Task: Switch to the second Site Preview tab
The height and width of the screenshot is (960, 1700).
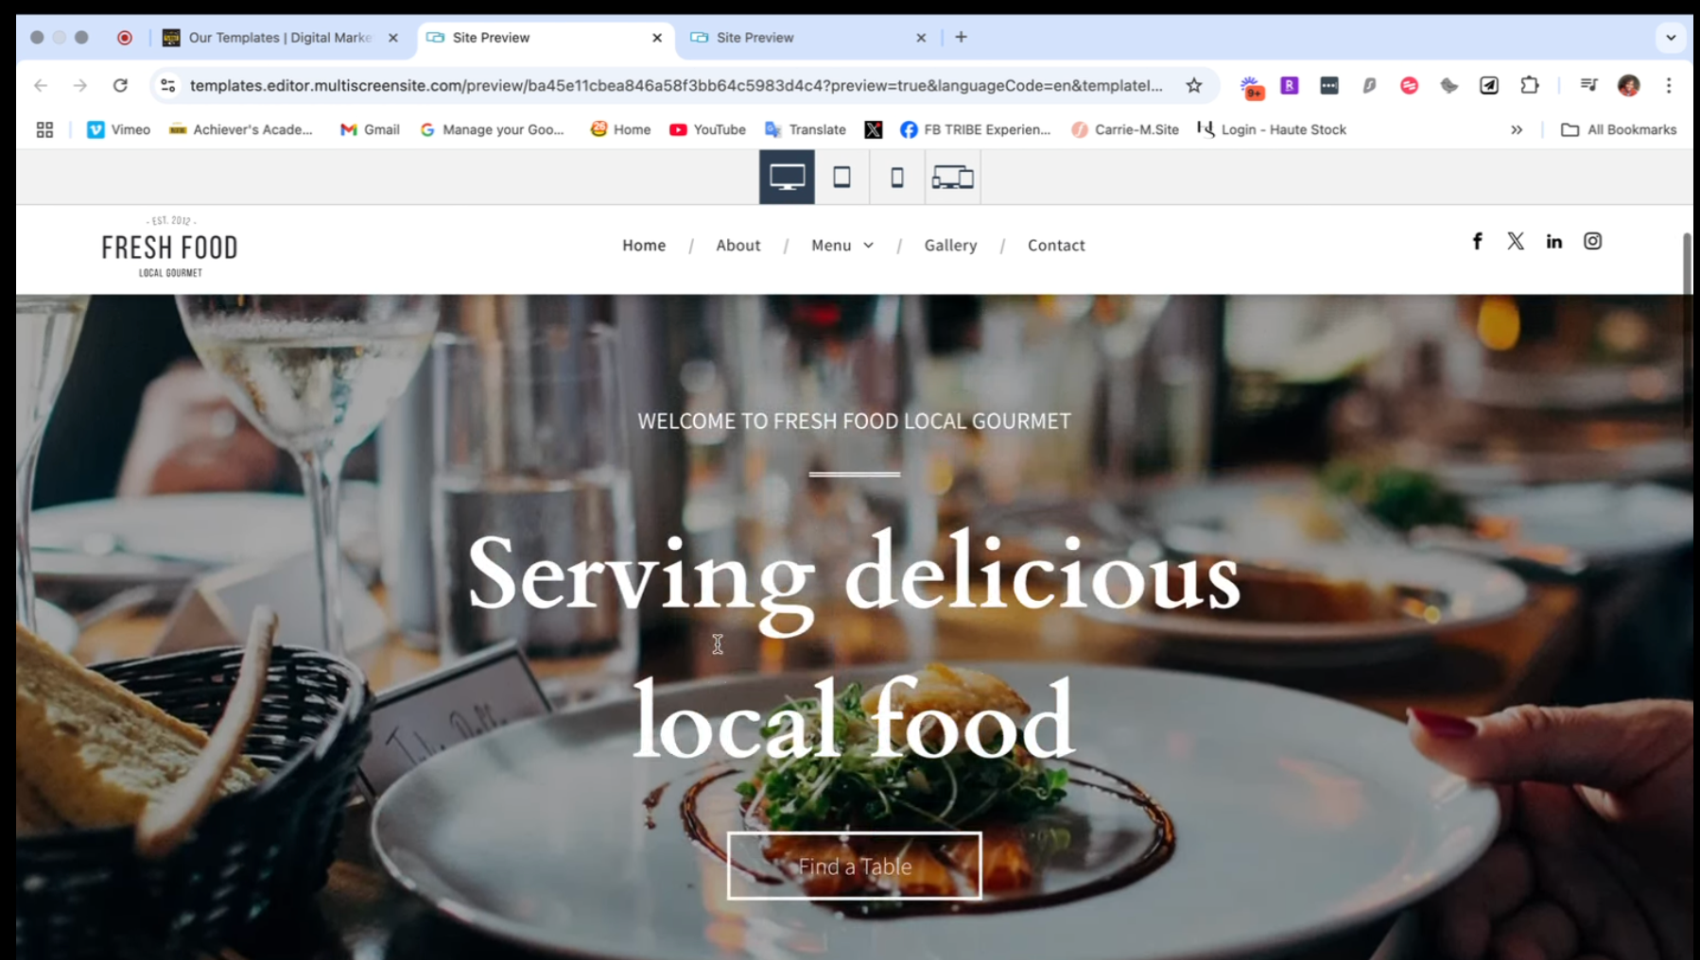Action: (807, 38)
